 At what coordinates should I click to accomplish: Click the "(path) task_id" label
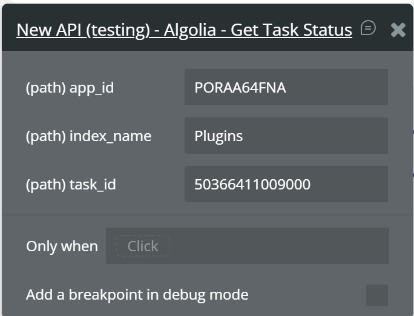(x=70, y=185)
